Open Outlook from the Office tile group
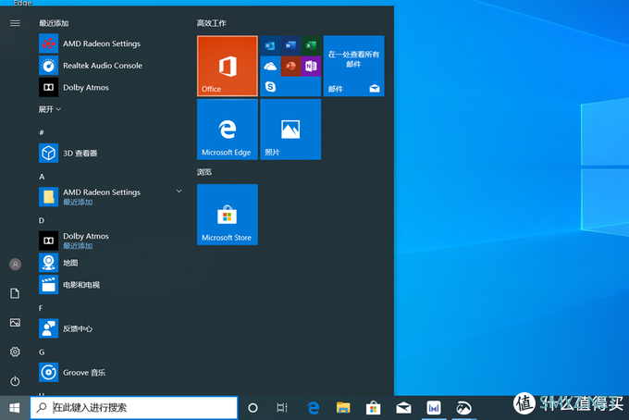 [270, 45]
